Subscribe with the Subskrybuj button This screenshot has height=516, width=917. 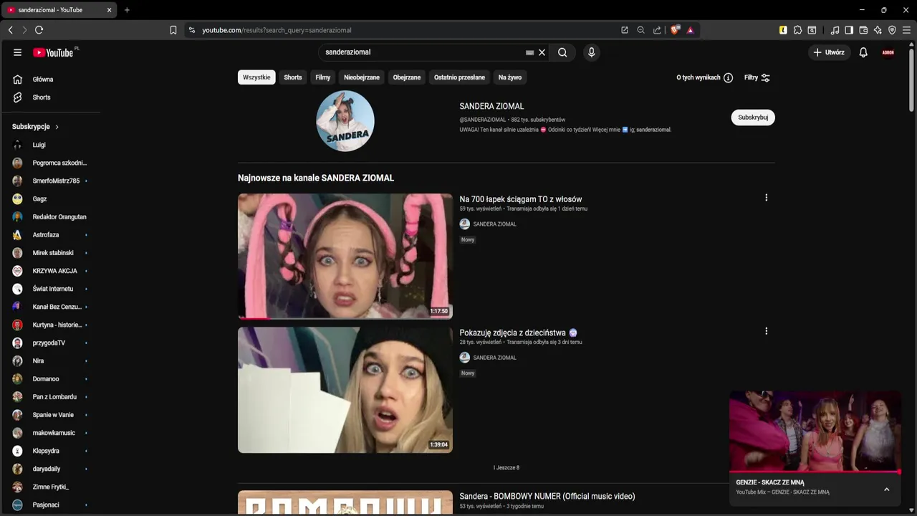pyautogui.click(x=753, y=118)
